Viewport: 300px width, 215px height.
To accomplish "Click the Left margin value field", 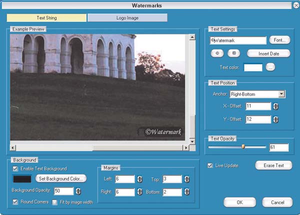I will click(125, 179).
